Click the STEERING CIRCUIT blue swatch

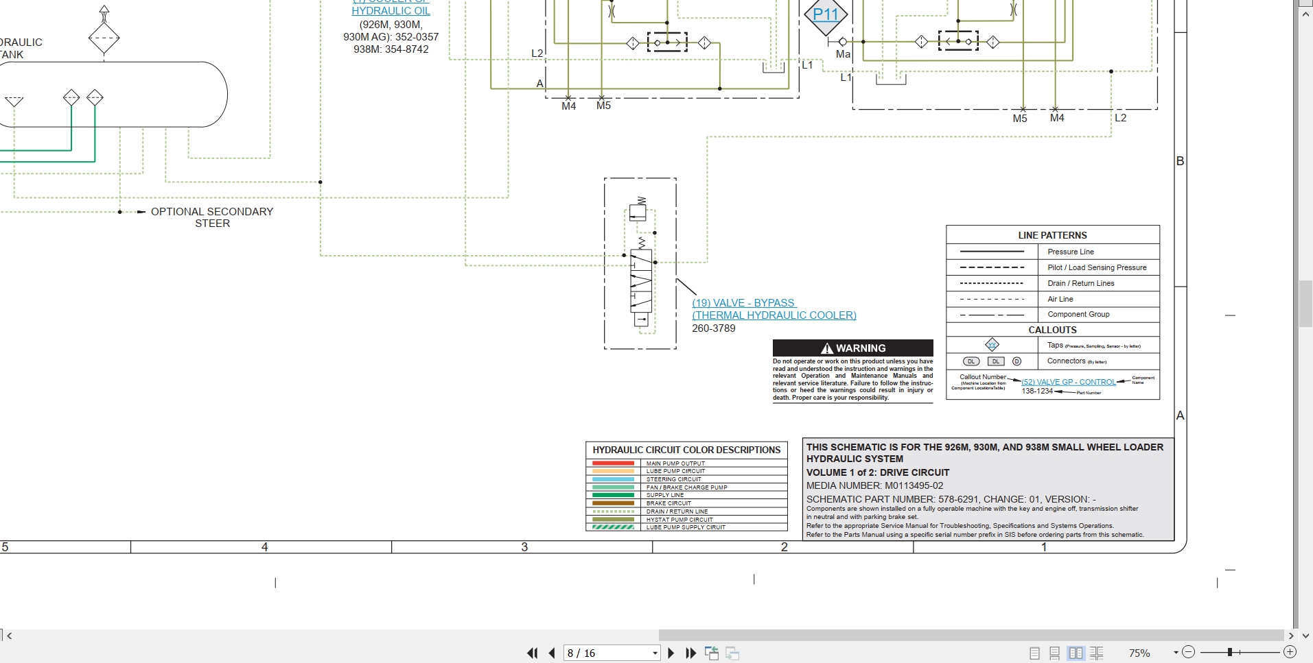[614, 479]
